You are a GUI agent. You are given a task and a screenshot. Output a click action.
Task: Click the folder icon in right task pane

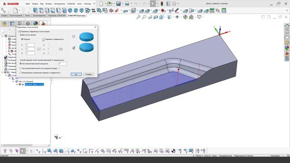(287, 37)
